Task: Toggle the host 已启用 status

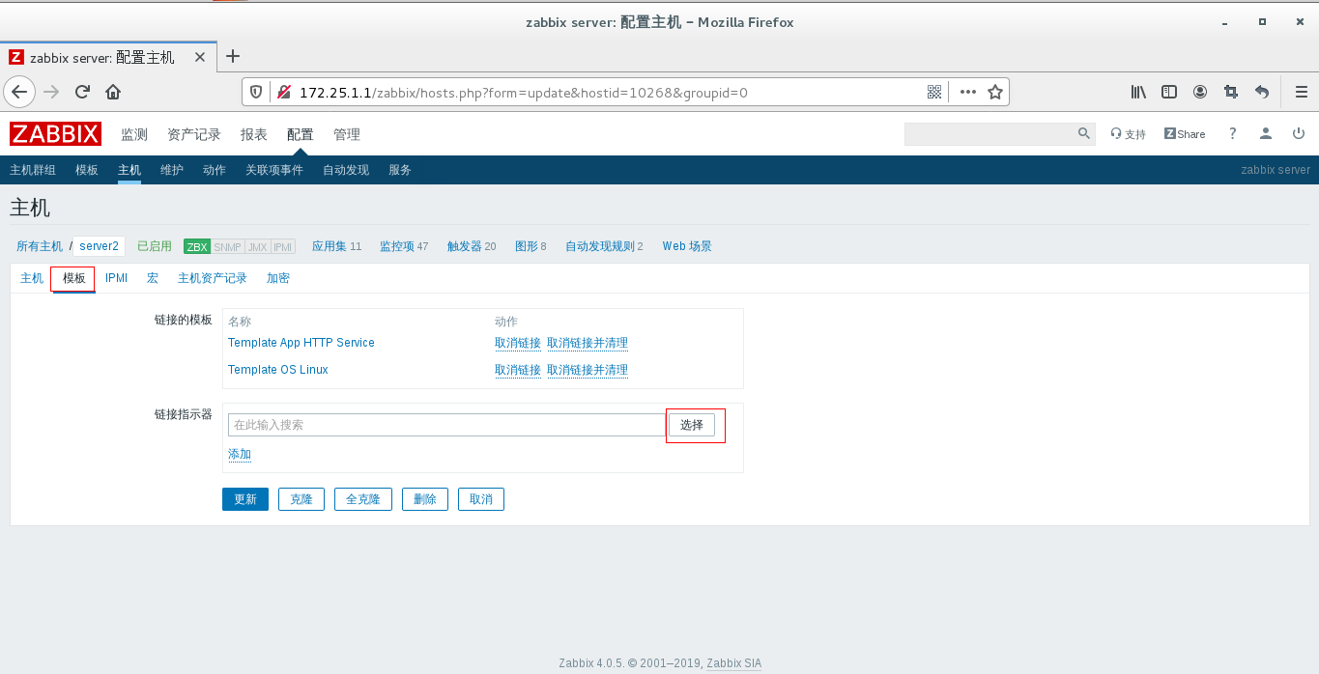Action: click(154, 245)
